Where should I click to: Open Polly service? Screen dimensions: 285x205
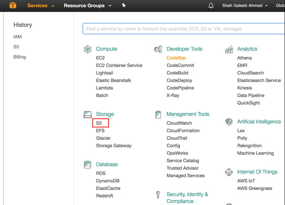242,138
